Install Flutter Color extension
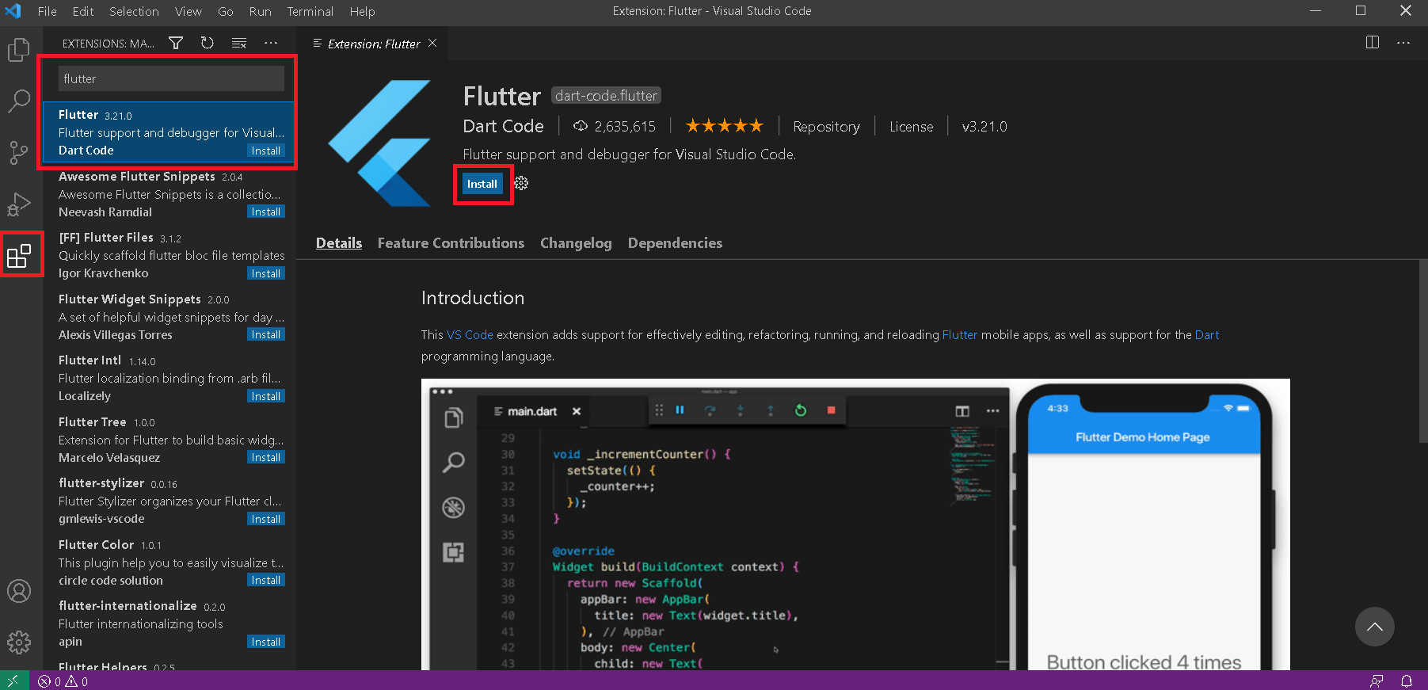 pos(265,580)
